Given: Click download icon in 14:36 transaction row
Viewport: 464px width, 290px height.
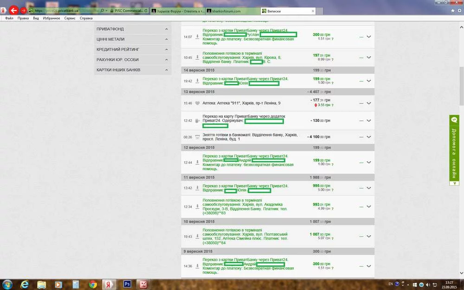Looking at the screenshot, I should pyautogui.click(x=197, y=266).
